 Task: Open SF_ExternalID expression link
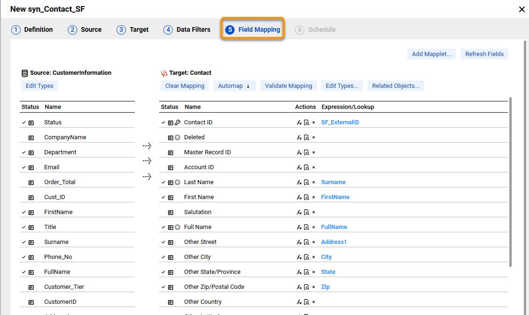[340, 122]
